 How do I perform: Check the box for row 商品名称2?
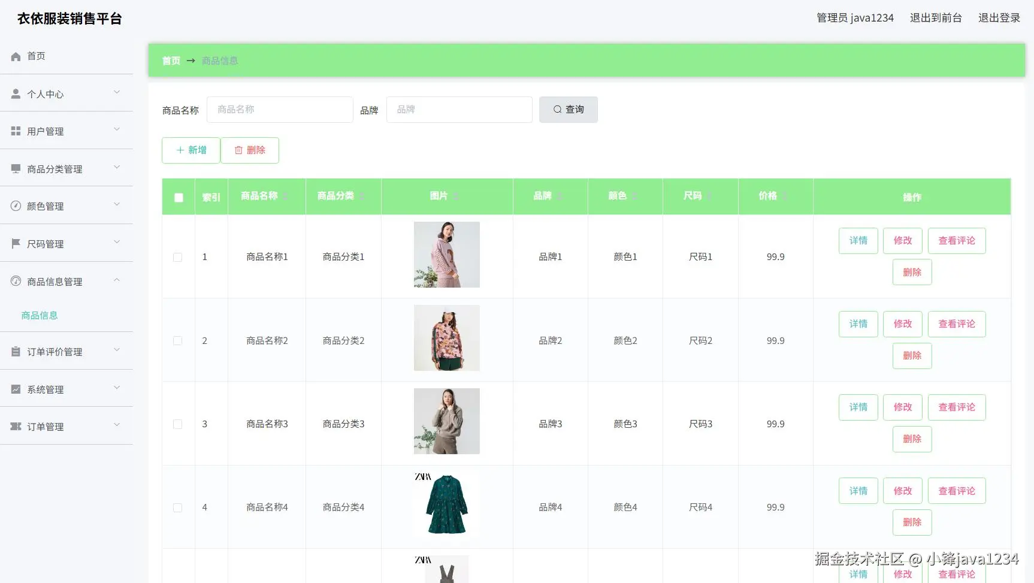pyautogui.click(x=178, y=341)
